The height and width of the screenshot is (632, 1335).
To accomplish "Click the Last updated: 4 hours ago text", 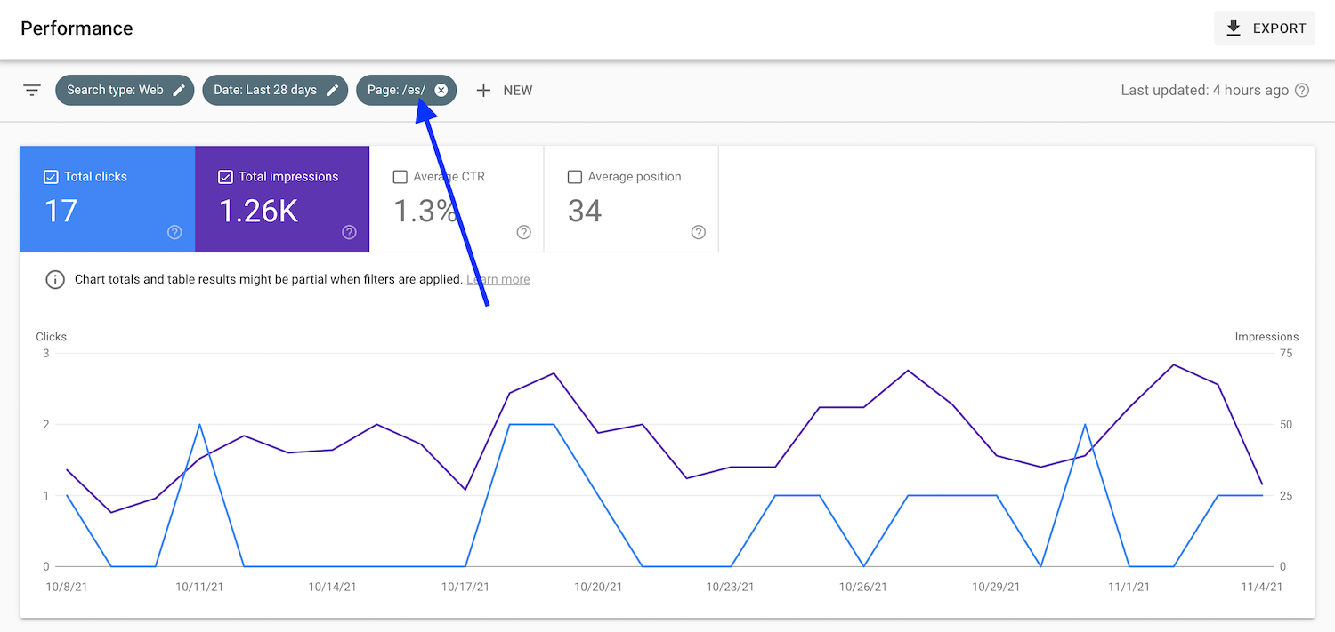I will pyautogui.click(x=1204, y=90).
